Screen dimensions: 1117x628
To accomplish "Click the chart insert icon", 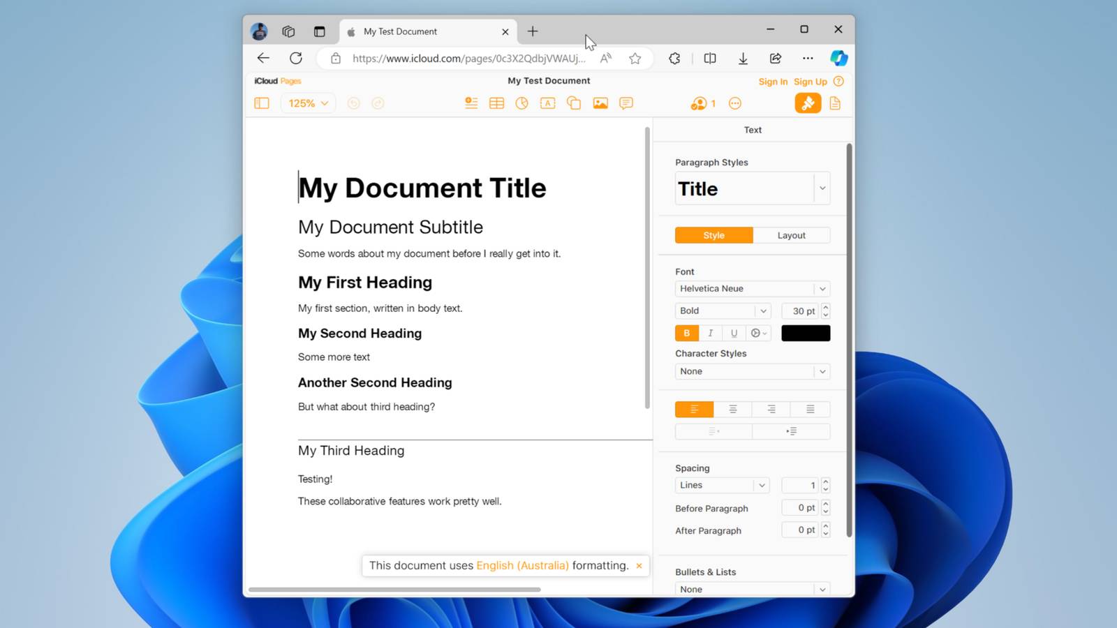I will point(521,103).
